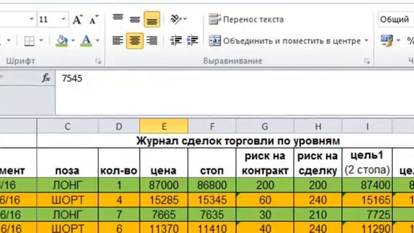Select the кол-во header cell
The height and width of the screenshot is (233, 414).
[x=119, y=162]
